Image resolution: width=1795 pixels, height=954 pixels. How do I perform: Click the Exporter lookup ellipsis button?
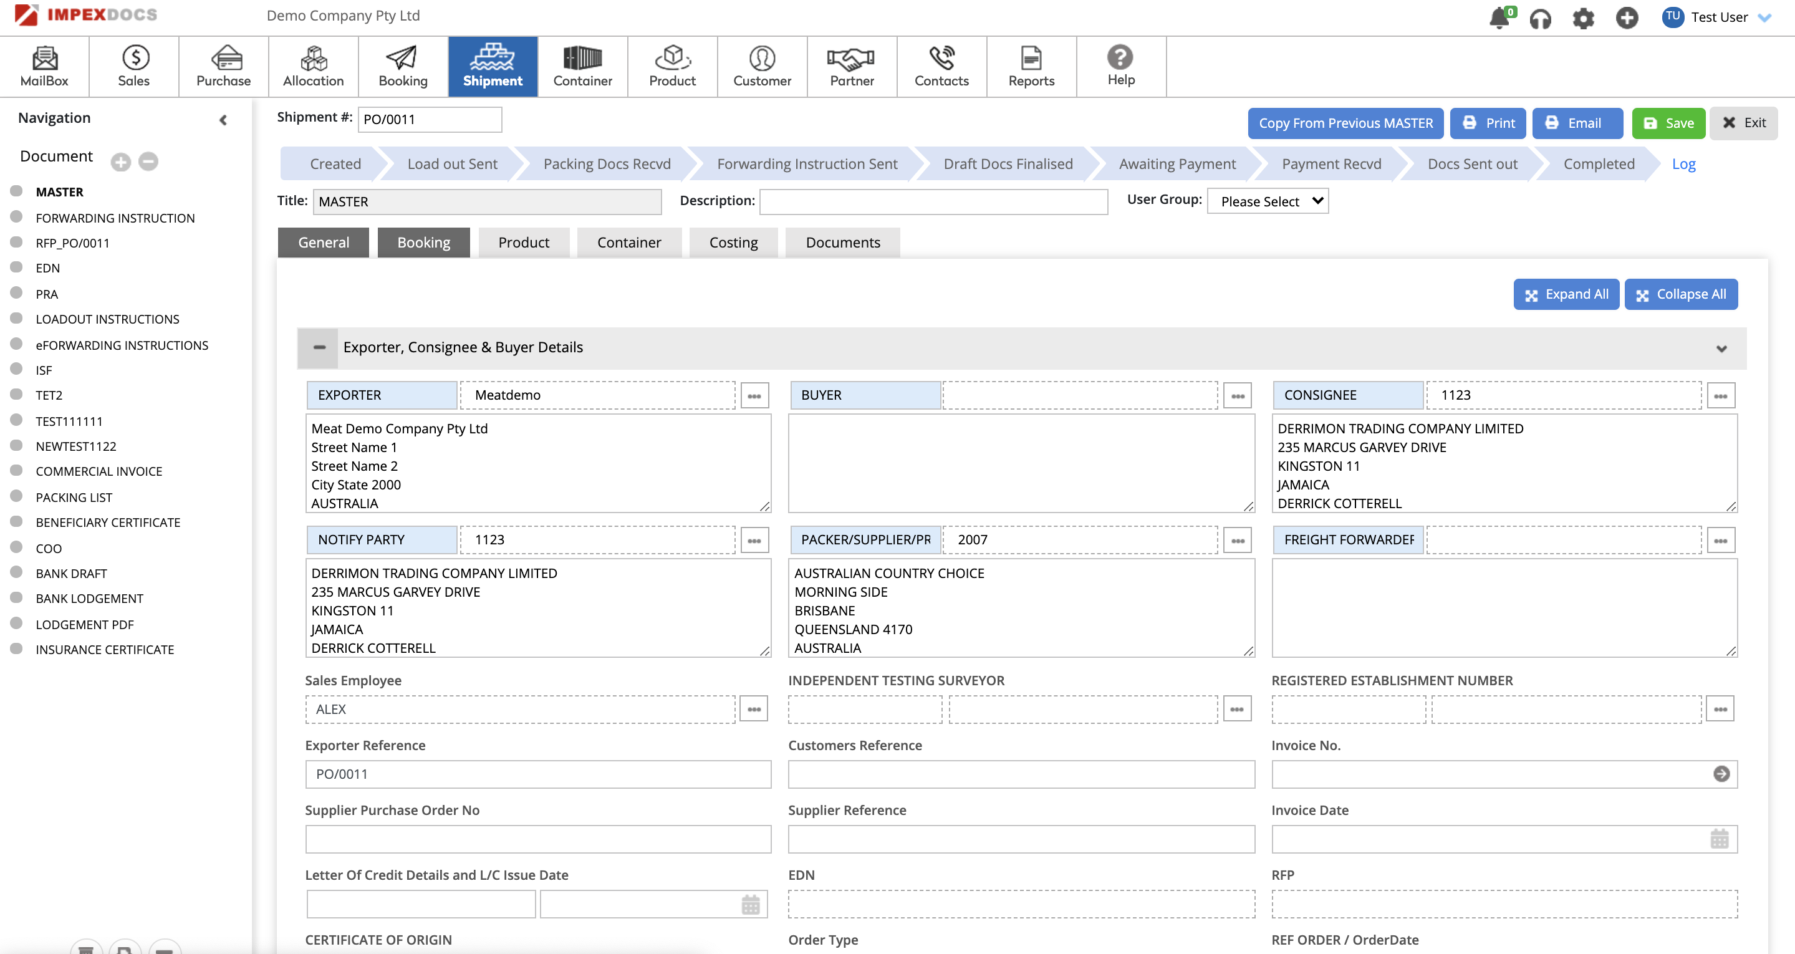(754, 396)
